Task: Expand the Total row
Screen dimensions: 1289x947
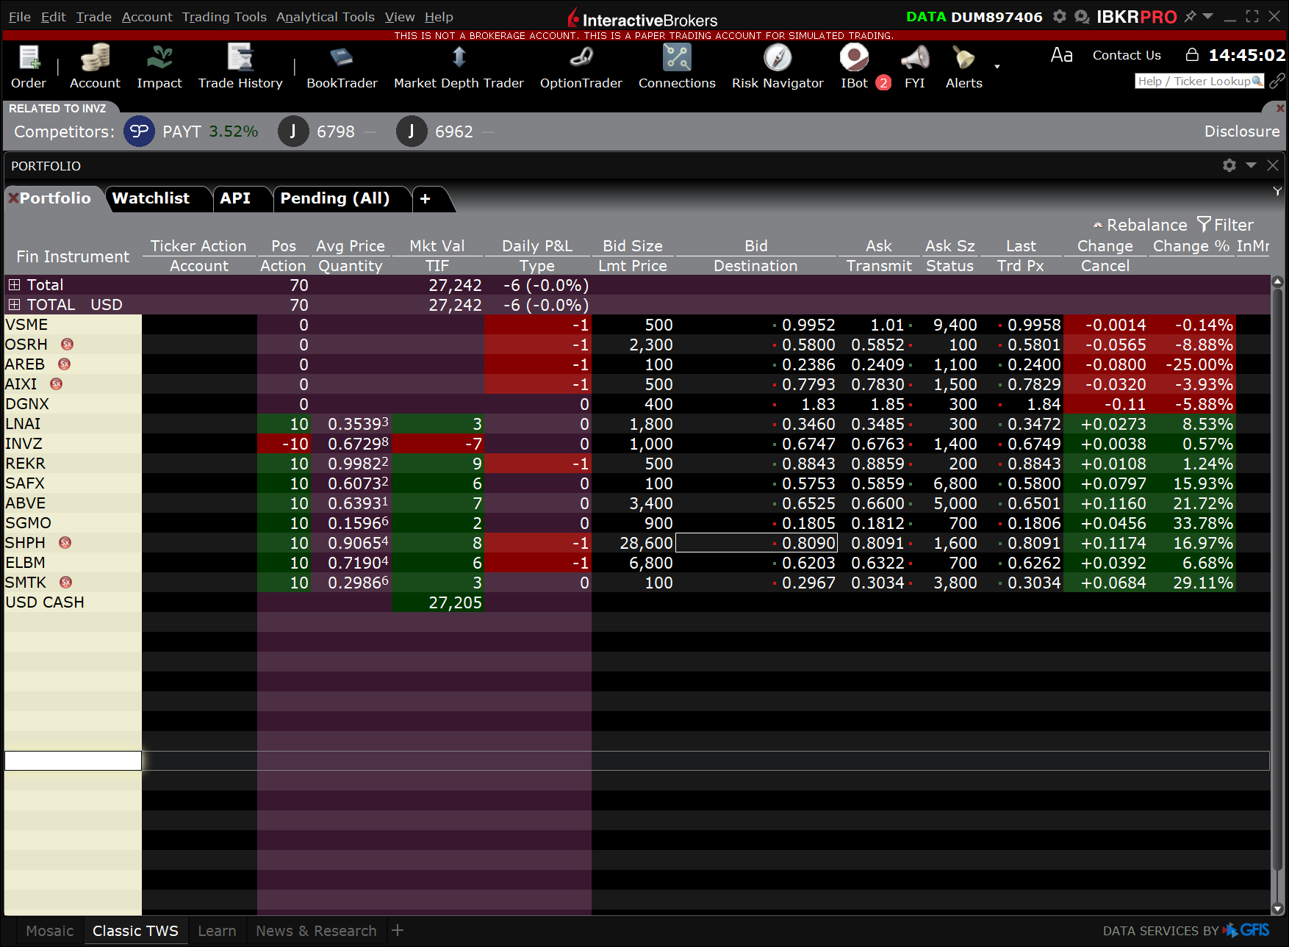Action: click(x=14, y=284)
